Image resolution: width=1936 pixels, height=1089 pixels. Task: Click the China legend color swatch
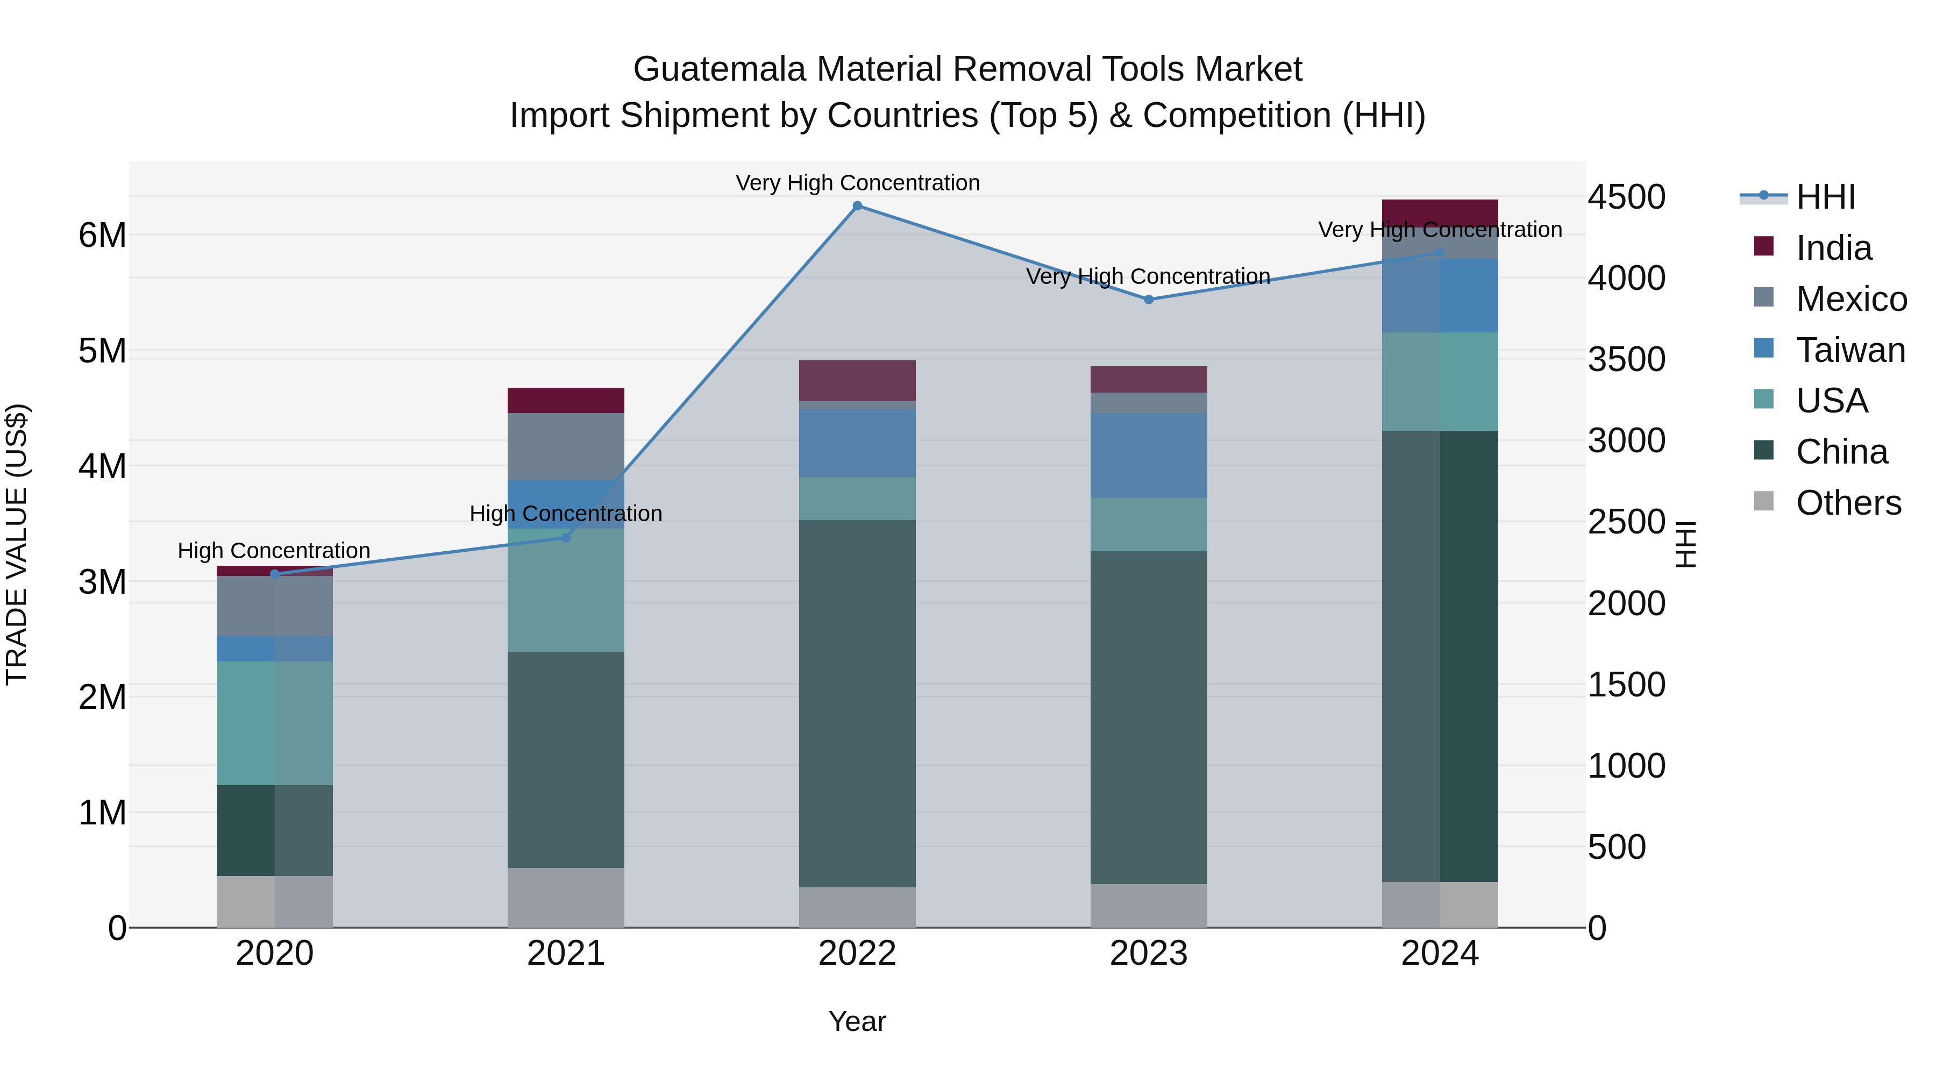point(1763,450)
